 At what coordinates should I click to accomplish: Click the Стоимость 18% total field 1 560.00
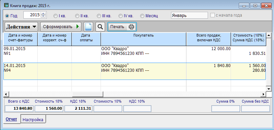click(48, 109)
